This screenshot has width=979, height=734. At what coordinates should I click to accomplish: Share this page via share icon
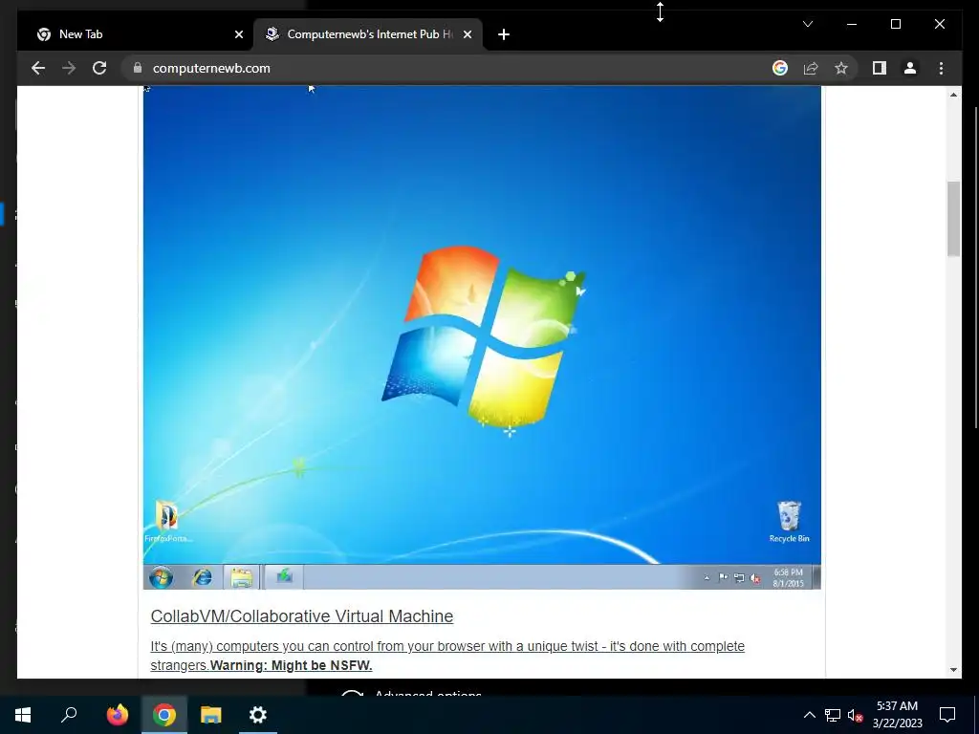coord(811,68)
